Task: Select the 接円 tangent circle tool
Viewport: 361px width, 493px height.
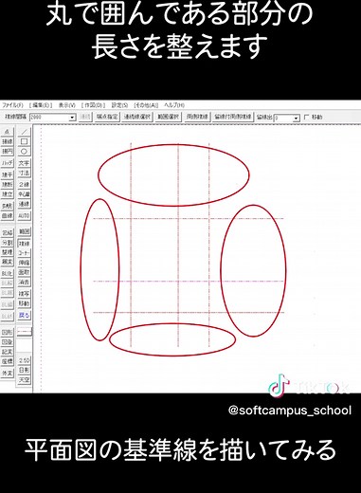Action: [x=8, y=152]
